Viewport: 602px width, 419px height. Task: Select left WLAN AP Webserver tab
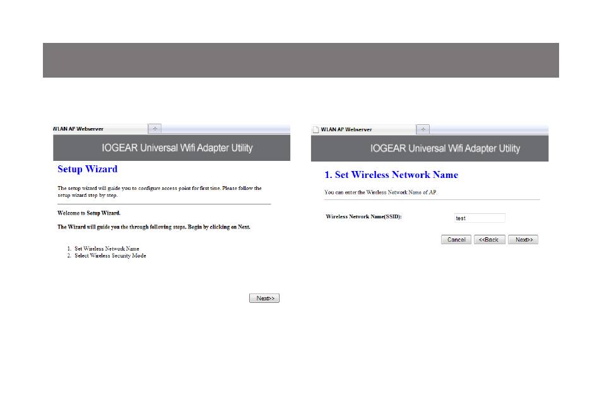(100, 129)
